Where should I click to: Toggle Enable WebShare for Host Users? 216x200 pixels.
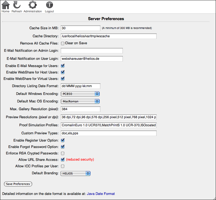pyautogui.click(x=63, y=72)
